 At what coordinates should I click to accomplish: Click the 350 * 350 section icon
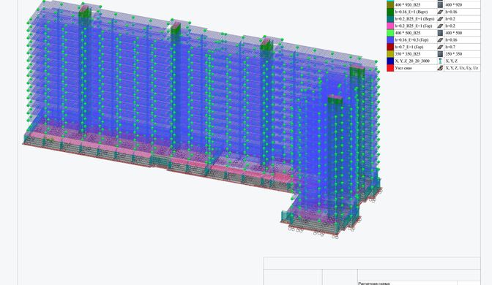click(x=440, y=54)
